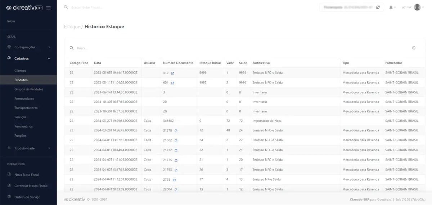Click the Configurações gear icon

coord(9,47)
